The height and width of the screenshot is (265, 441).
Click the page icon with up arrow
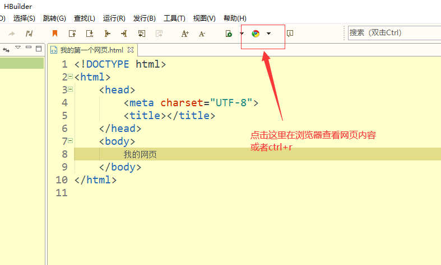[x=72, y=34]
